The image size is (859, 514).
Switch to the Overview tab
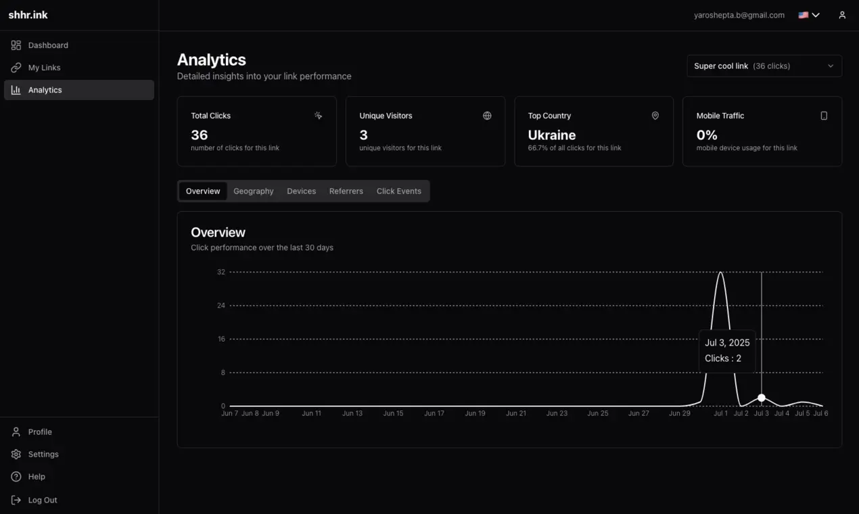click(x=203, y=191)
